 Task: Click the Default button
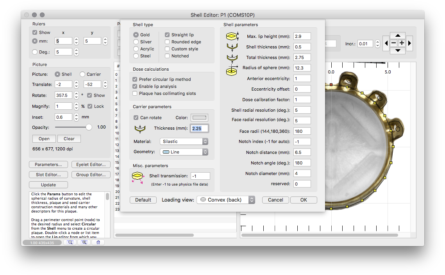(143, 200)
